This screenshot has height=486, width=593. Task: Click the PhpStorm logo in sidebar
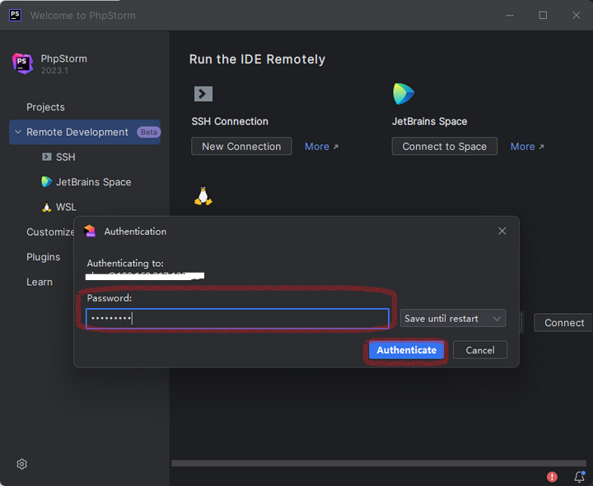(23, 63)
